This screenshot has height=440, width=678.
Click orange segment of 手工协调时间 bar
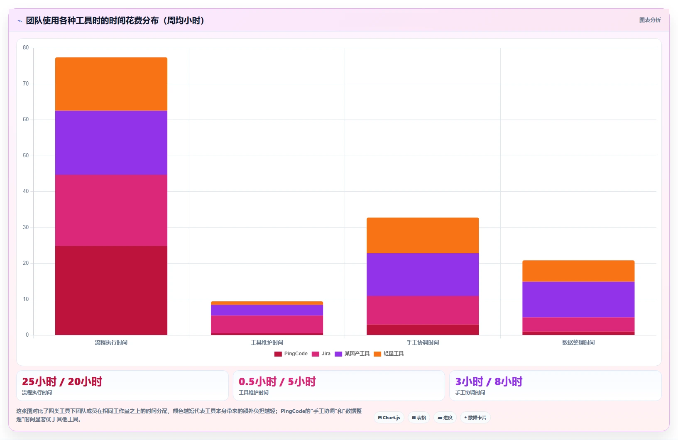tap(423, 235)
